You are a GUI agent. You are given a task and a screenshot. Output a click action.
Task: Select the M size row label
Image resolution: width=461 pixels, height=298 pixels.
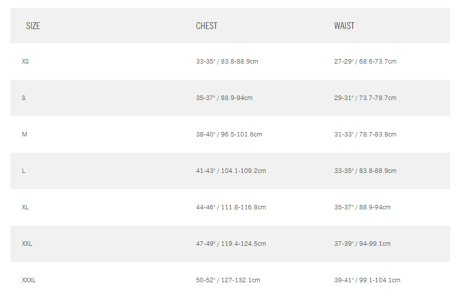pyautogui.click(x=25, y=134)
